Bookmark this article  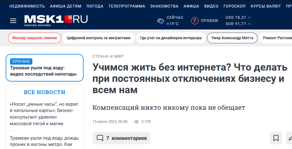pyautogui.click(x=276, y=138)
